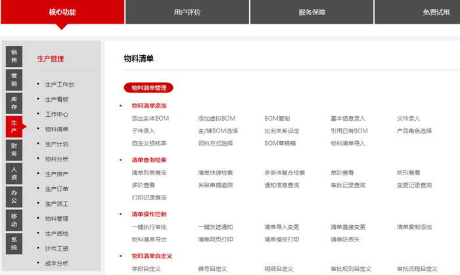
Task: Click the 一键执行审批 link
Action: click(149, 227)
